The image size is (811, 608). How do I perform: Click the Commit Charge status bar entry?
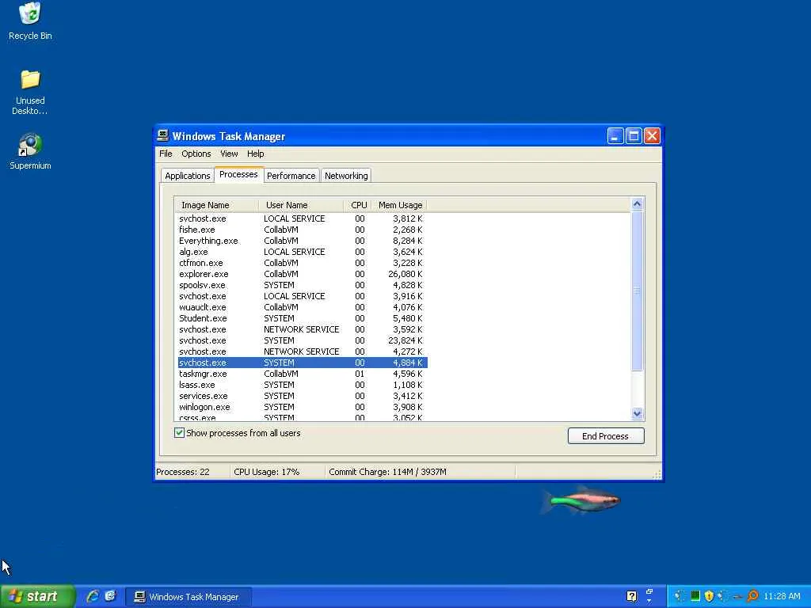[x=420, y=472]
